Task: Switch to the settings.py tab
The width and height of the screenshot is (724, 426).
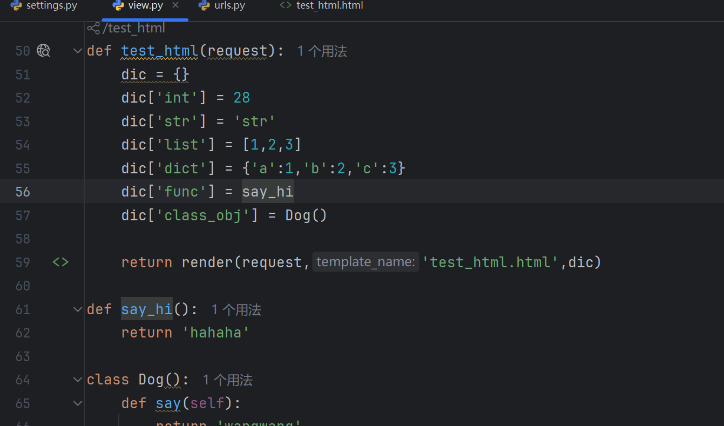Action: point(51,6)
